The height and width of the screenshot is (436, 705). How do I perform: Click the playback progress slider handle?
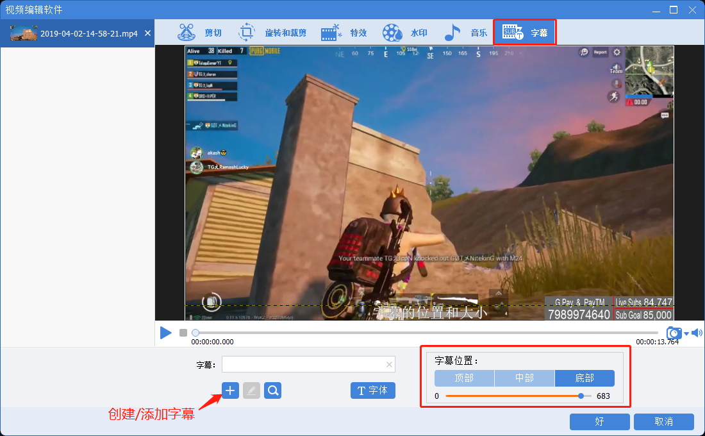195,333
